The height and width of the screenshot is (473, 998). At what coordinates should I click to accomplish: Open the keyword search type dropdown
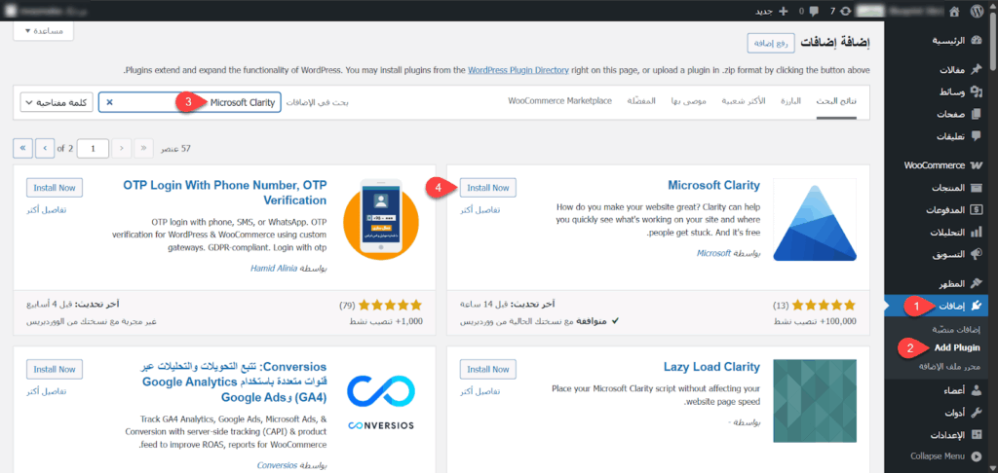point(57,102)
